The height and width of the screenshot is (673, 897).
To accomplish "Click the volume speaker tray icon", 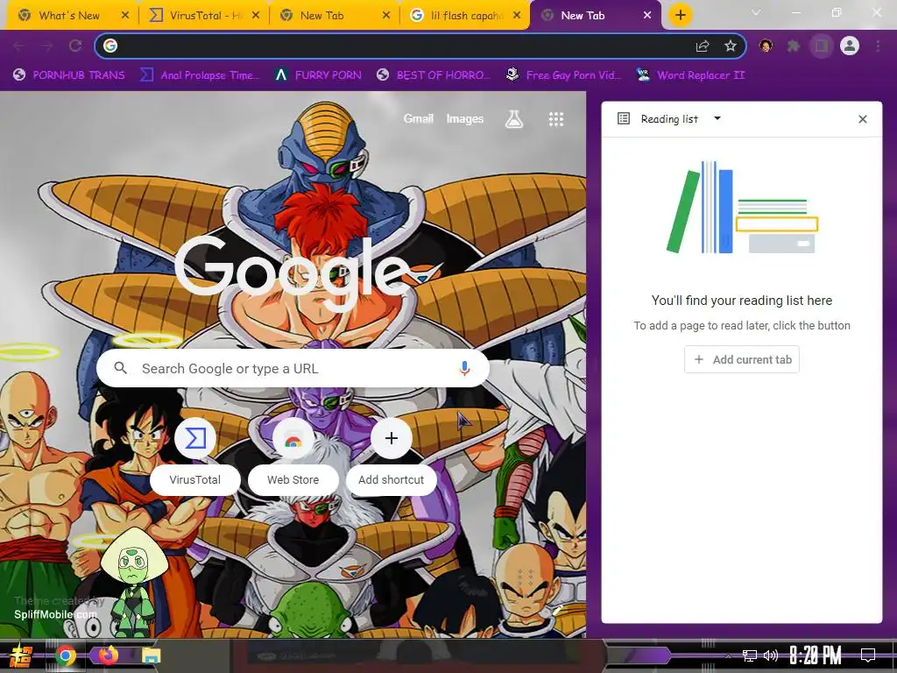I will click(771, 655).
